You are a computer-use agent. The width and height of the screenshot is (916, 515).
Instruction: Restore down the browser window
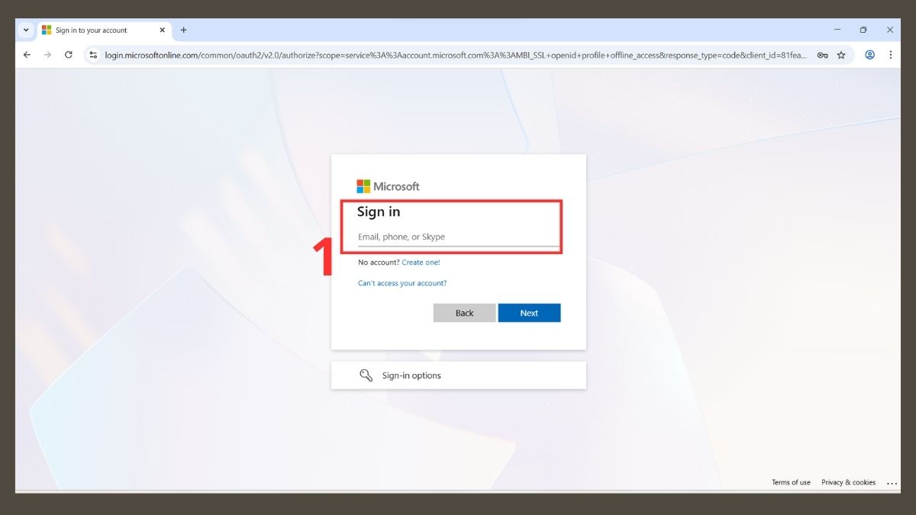click(863, 30)
